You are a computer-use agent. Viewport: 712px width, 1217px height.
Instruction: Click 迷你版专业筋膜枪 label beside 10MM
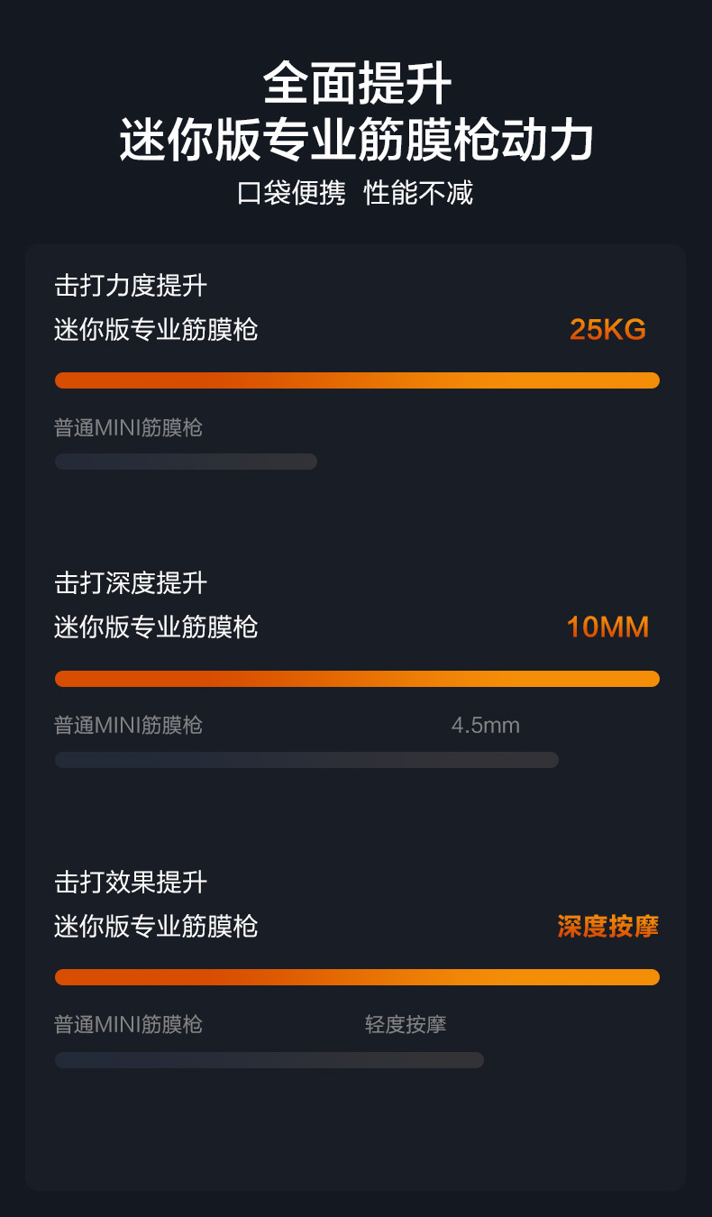coord(156,627)
